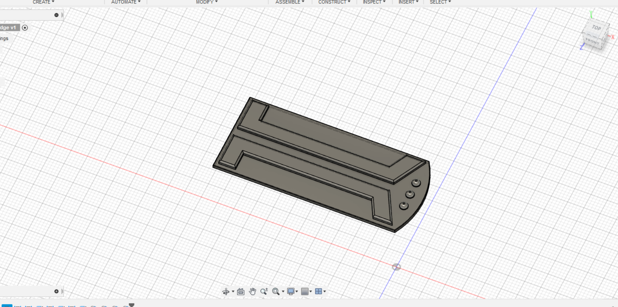The height and width of the screenshot is (307, 618).
Task: Open the CREATE menu
Action: pyautogui.click(x=43, y=2)
